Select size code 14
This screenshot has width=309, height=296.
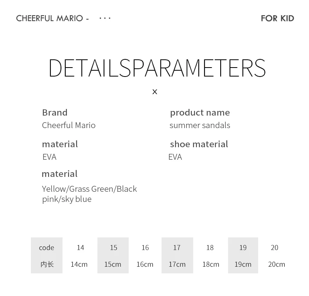point(81,248)
